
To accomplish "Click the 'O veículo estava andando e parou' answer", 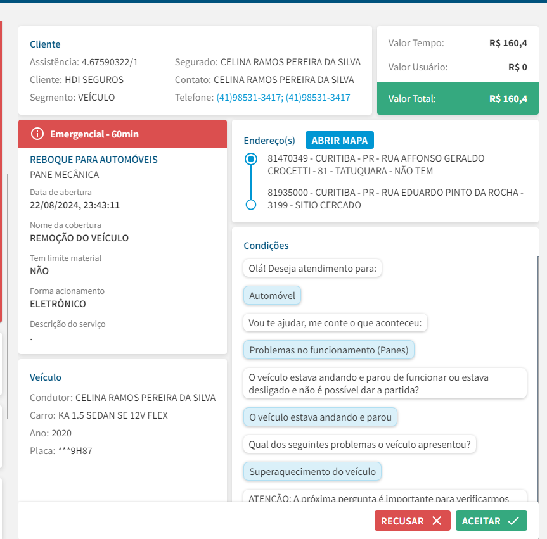I will coord(321,417).
